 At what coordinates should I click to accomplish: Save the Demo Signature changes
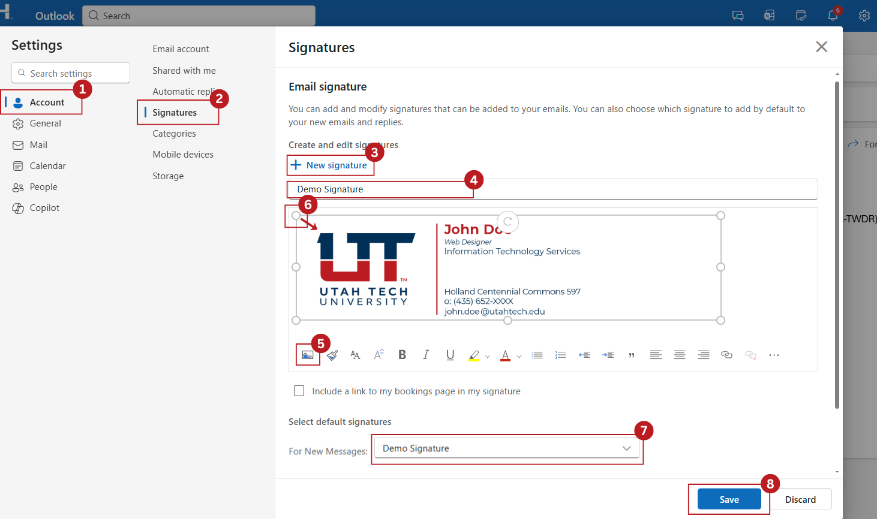(728, 499)
